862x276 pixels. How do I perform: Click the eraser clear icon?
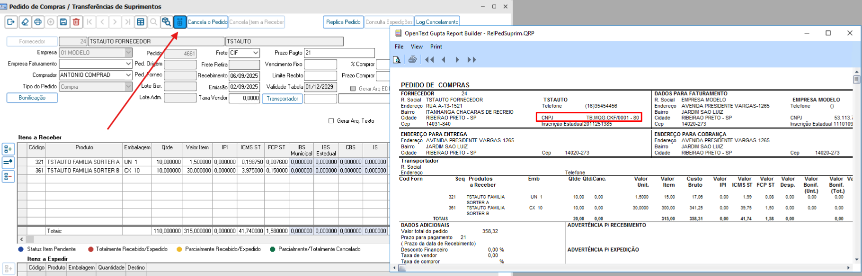pos(25,22)
